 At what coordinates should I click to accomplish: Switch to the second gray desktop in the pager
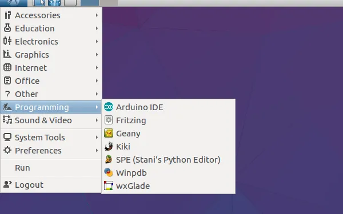[x=109, y=3]
